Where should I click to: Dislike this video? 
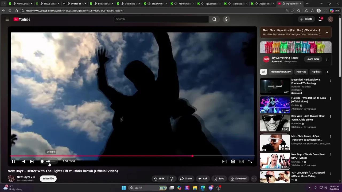(x=172, y=179)
